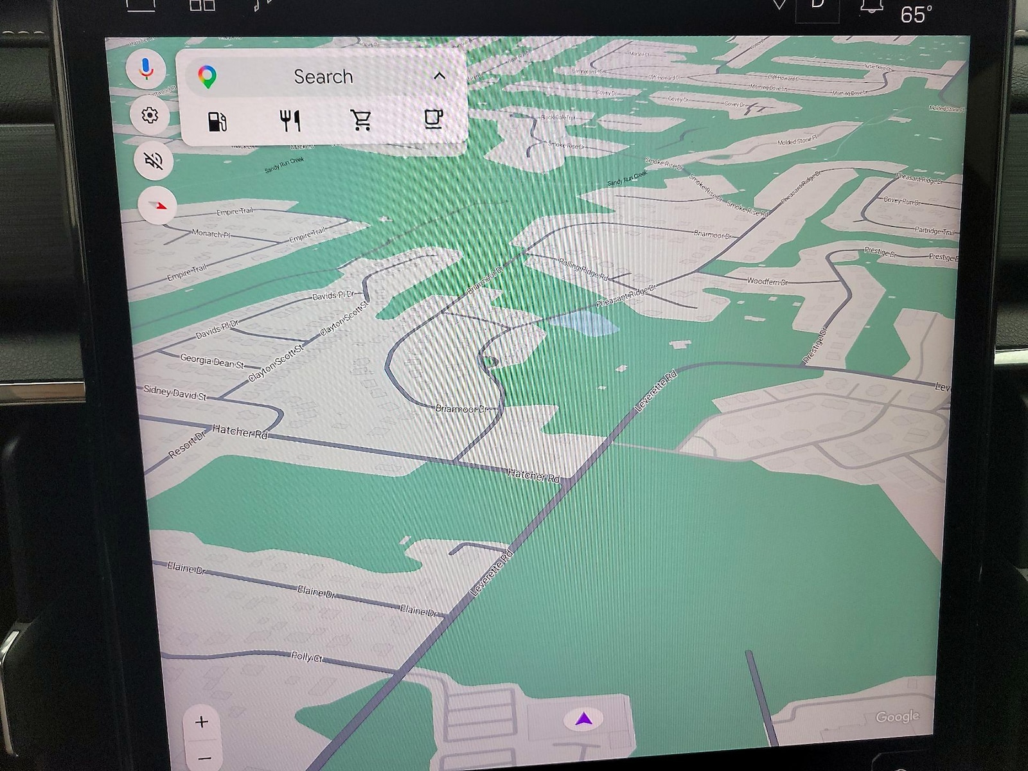1028x771 pixels.
Task: Search for coffee shops icon
Action: tap(434, 118)
